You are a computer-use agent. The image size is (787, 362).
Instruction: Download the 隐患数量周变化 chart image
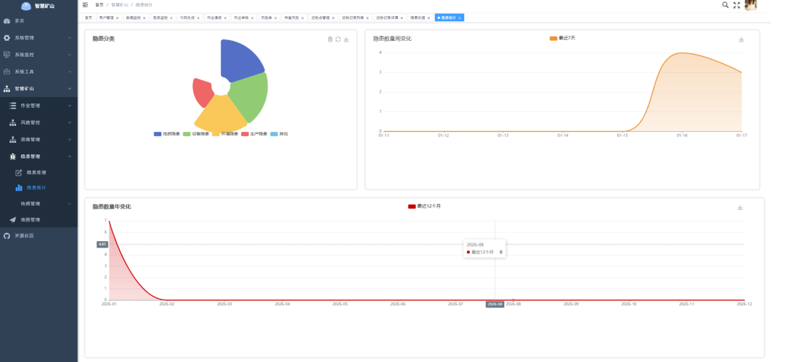741,39
